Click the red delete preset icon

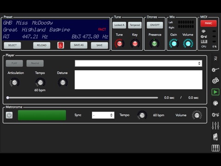(x=61, y=45)
